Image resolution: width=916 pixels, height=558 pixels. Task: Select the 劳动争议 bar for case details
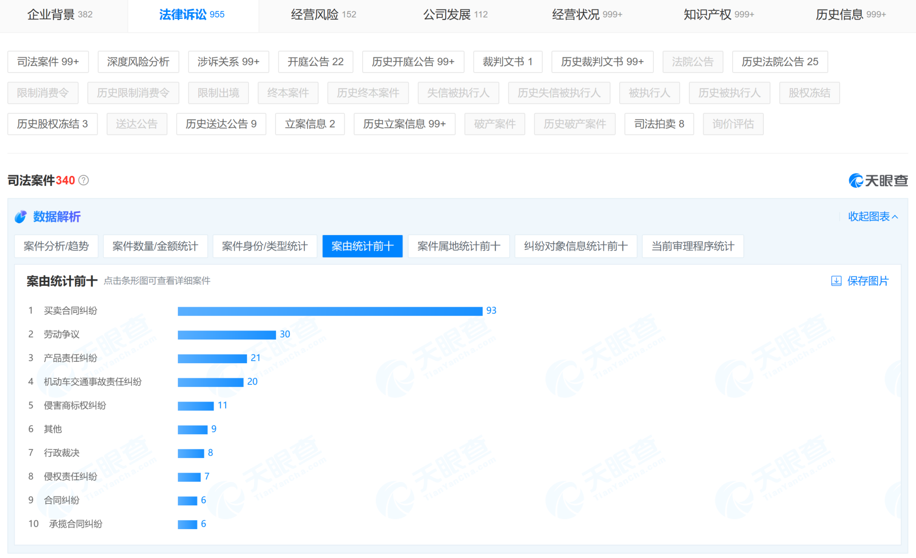click(x=227, y=334)
